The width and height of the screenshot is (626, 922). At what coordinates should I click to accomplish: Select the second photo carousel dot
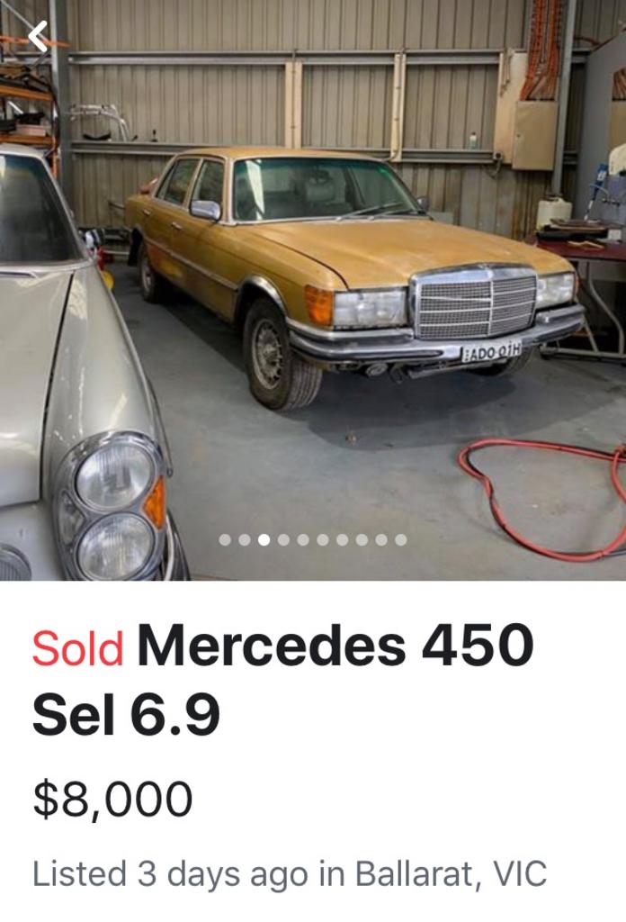(245, 540)
